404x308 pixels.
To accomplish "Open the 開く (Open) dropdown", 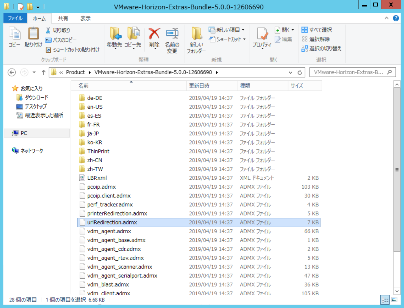I will tap(293, 30).
